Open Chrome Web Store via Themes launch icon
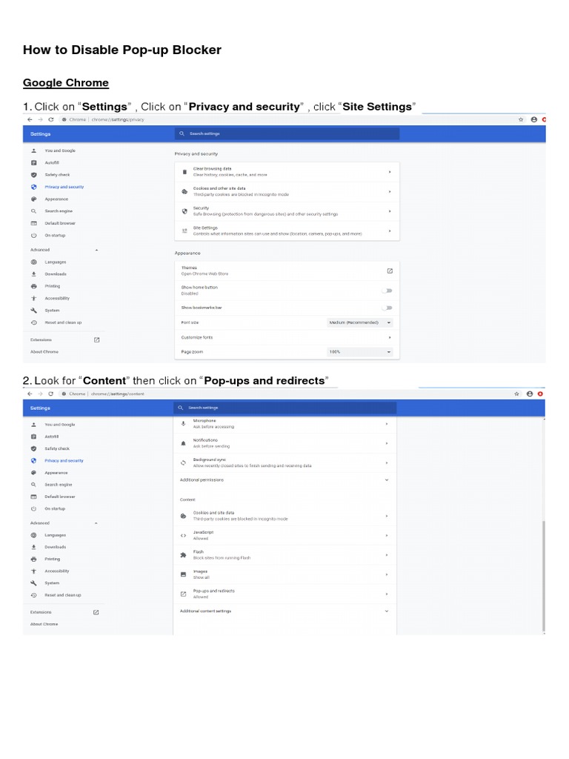The width and height of the screenshot is (569, 759). click(390, 271)
